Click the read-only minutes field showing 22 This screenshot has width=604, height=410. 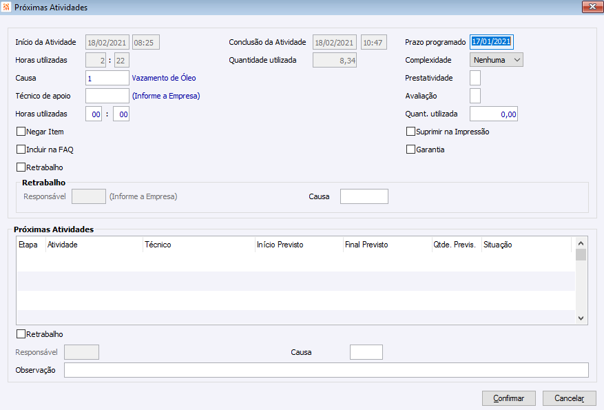122,60
